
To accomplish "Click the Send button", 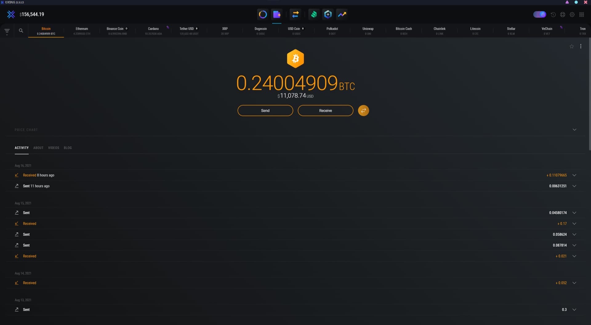I will [265, 111].
